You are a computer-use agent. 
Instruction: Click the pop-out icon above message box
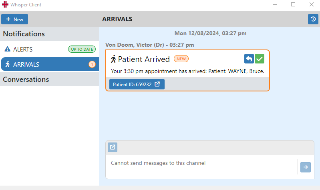click(x=113, y=147)
